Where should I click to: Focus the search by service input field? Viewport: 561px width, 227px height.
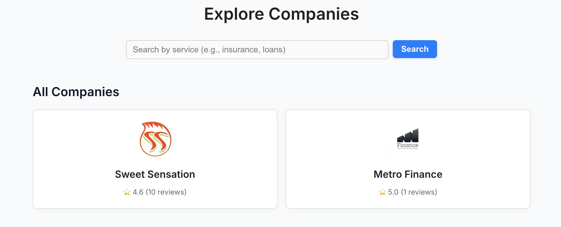[x=257, y=49]
